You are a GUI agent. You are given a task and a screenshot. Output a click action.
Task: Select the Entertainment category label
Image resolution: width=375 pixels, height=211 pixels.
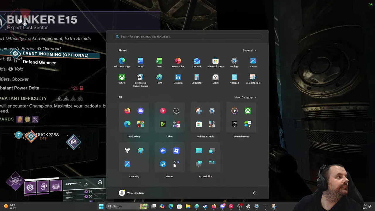(x=241, y=137)
